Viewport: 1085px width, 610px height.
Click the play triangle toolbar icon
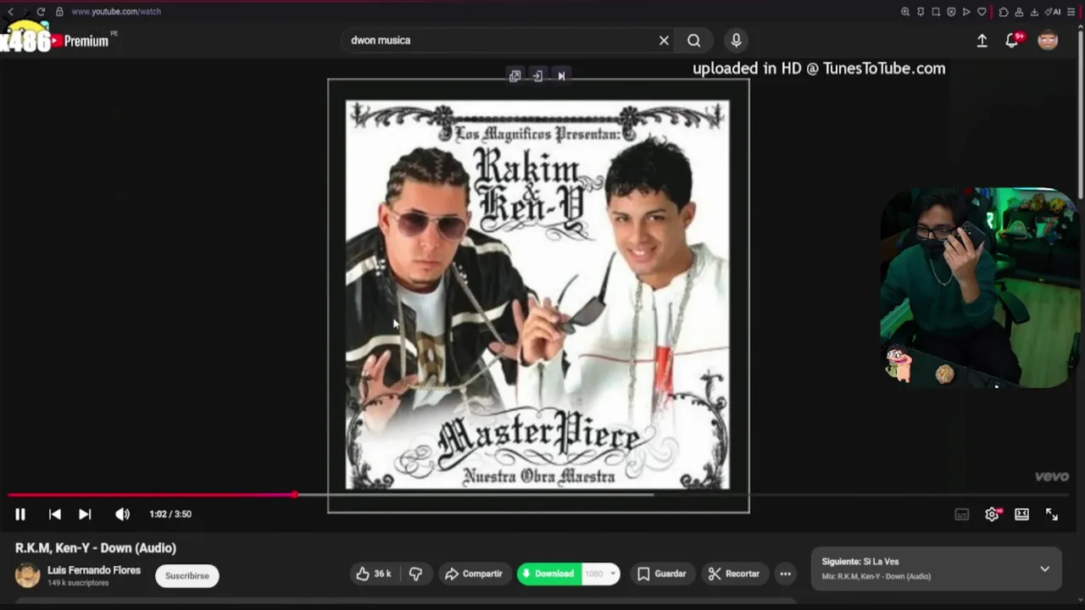click(x=966, y=12)
